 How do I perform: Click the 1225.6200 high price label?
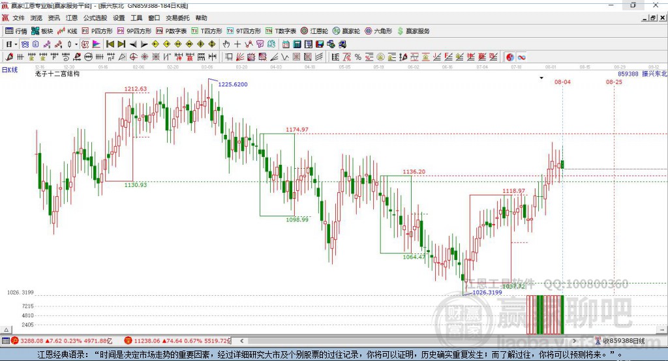pyautogui.click(x=233, y=84)
